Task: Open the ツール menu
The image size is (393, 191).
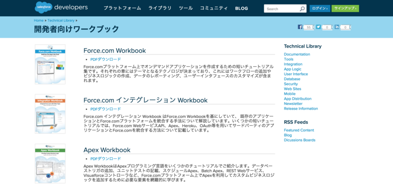Action: coord(186,8)
